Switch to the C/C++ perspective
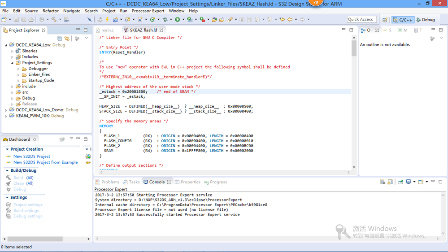The image size is (448, 252). [x=403, y=20]
